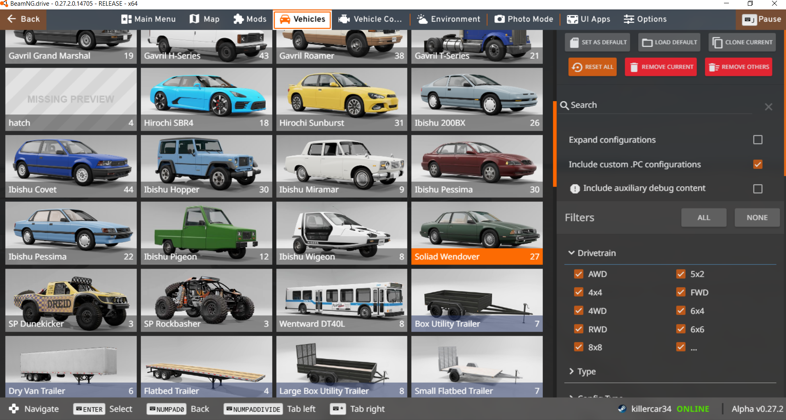Open the Vehicle Config tab

[370, 19]
